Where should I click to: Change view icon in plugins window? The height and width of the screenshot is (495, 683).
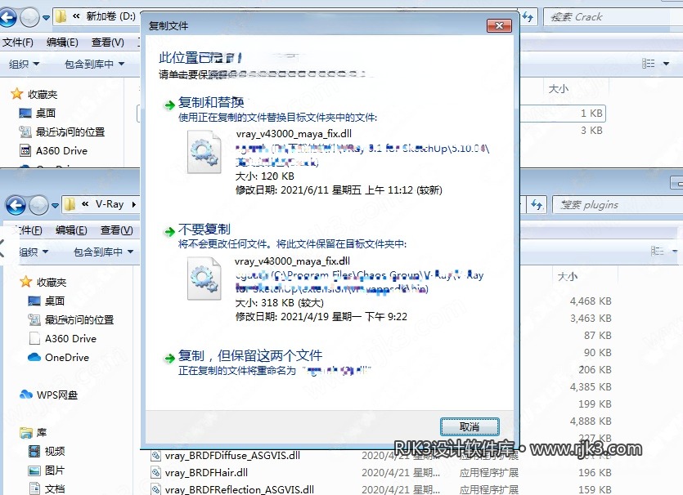[x=657, y=251]
